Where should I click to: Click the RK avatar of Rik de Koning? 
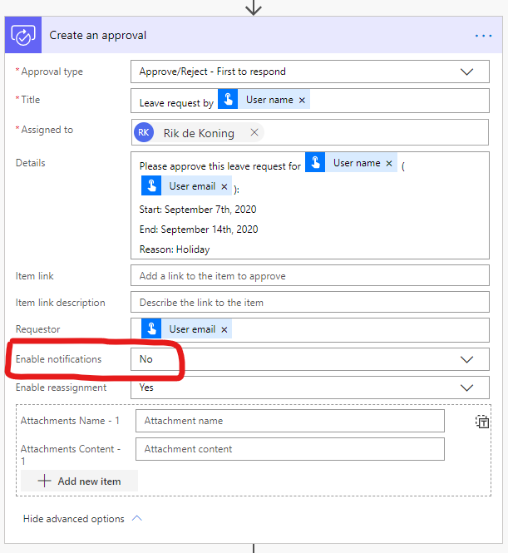(144, 132)
